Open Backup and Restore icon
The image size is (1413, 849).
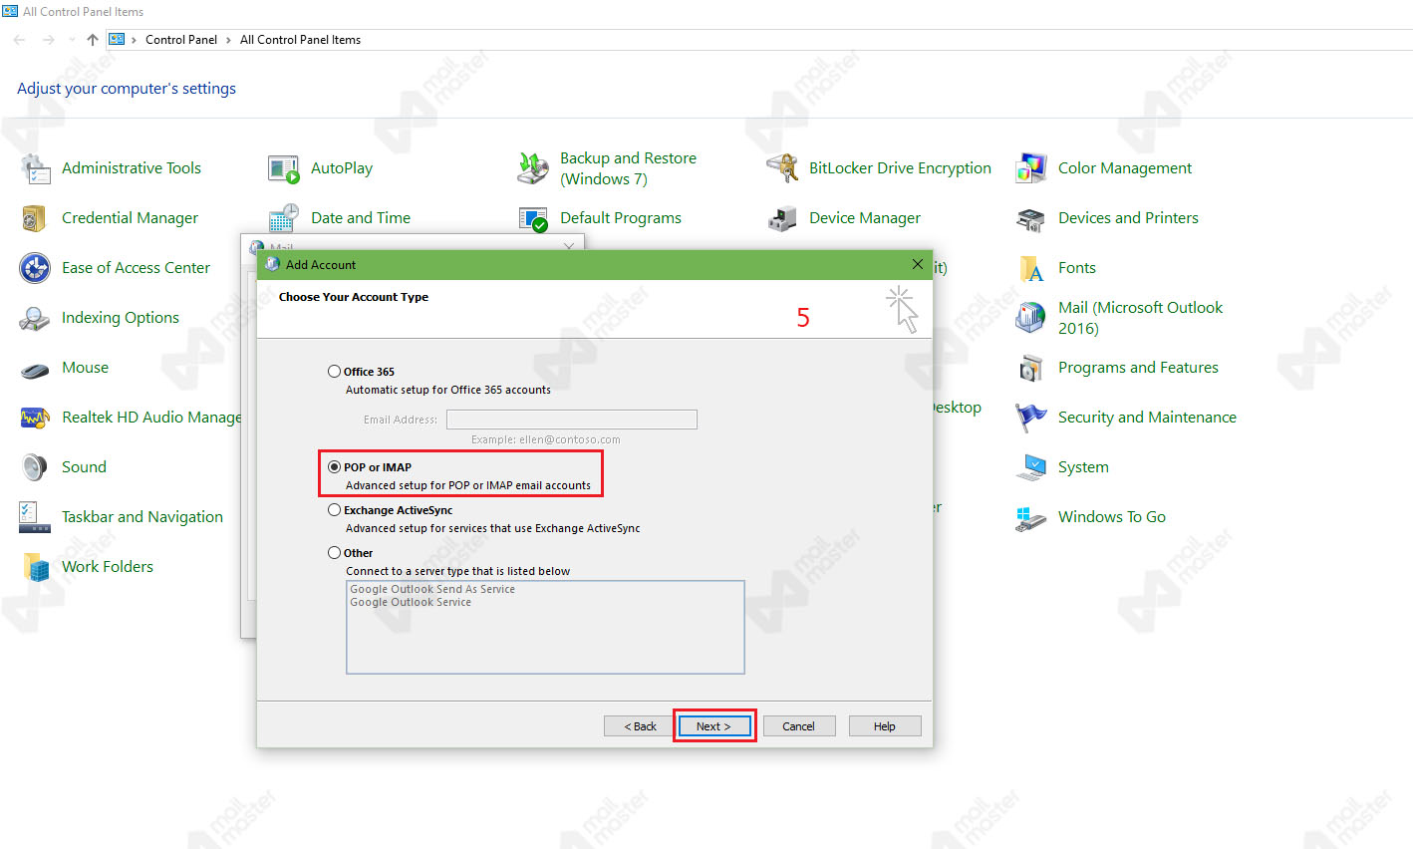pyautogui.click(x=533, y=168)
